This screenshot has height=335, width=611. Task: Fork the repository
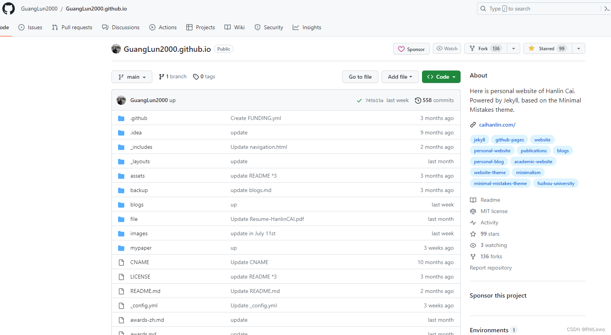point(486,48)
